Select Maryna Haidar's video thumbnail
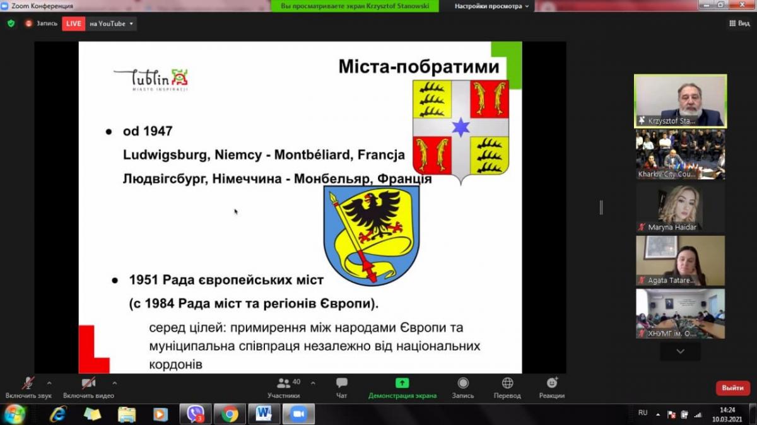The height and width of the screenshot is (425, 757). coord(680,207)
